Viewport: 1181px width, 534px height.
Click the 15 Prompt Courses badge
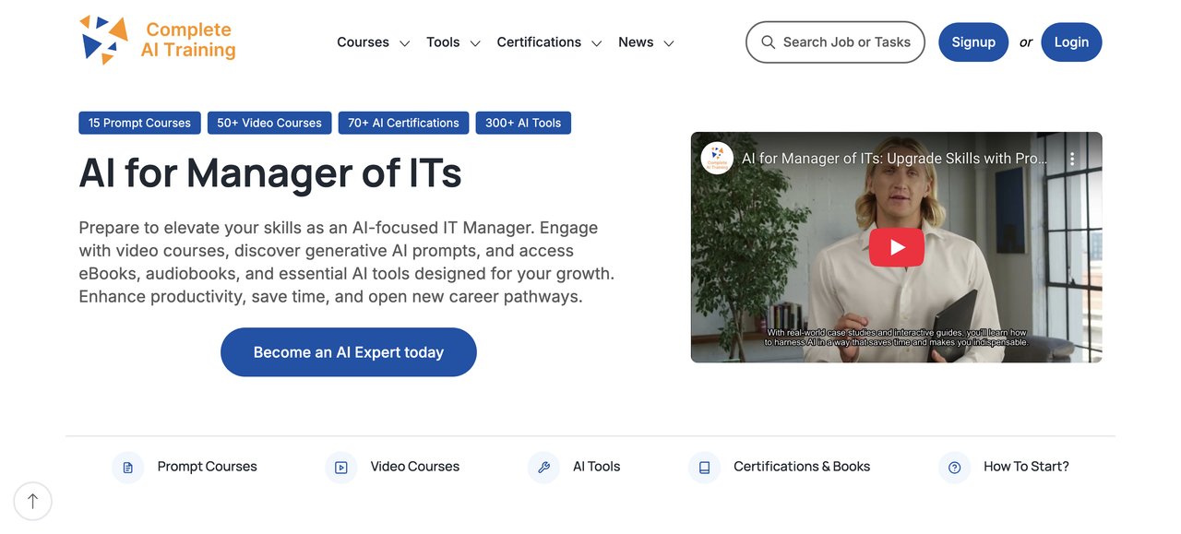click(x=139, y=123)
